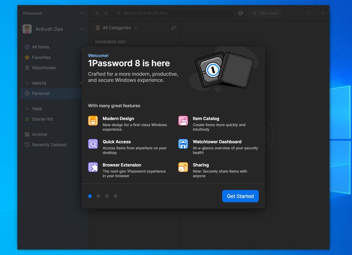Collapse the Vaults section chevron
The height and width of the screenshot is (255, 352).
coord(27,83)
